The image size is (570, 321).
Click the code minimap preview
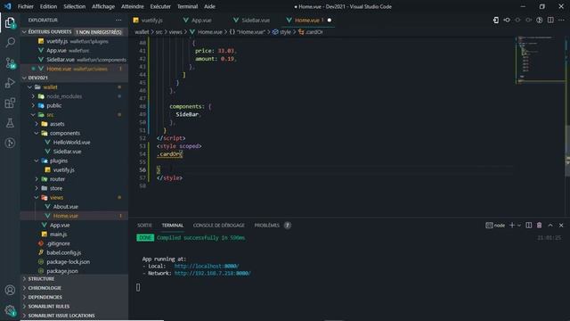click(x=540, y=60)
